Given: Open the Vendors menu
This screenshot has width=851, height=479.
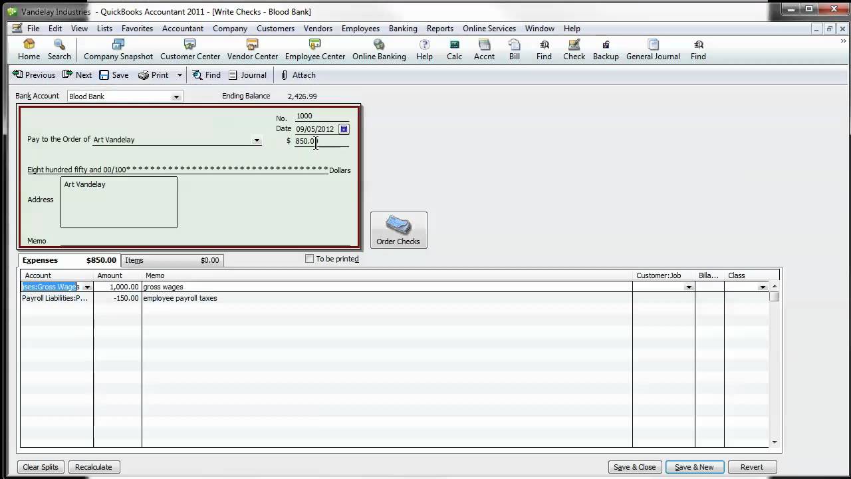Looking at the screenshot, I should point(318,29).
